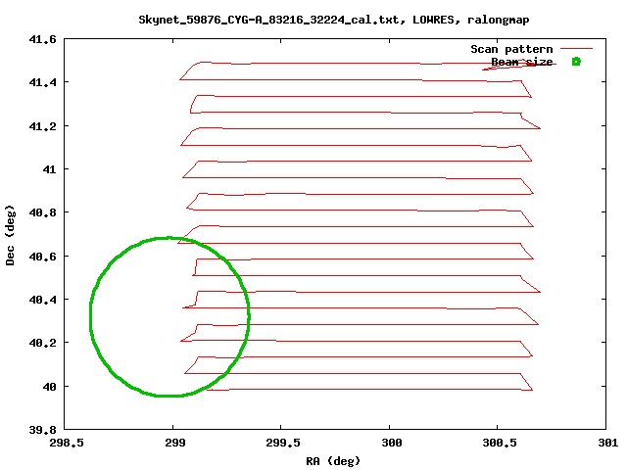Click the 41.6 tick label on Dec axis
627x470 pixels.
(x=42, y=39)
